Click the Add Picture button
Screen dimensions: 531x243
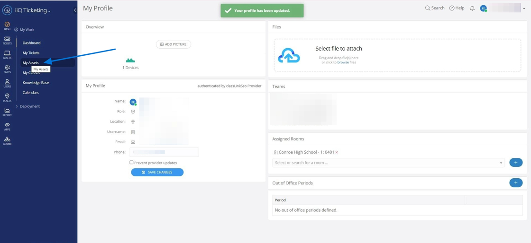click(x=174, y=44)
